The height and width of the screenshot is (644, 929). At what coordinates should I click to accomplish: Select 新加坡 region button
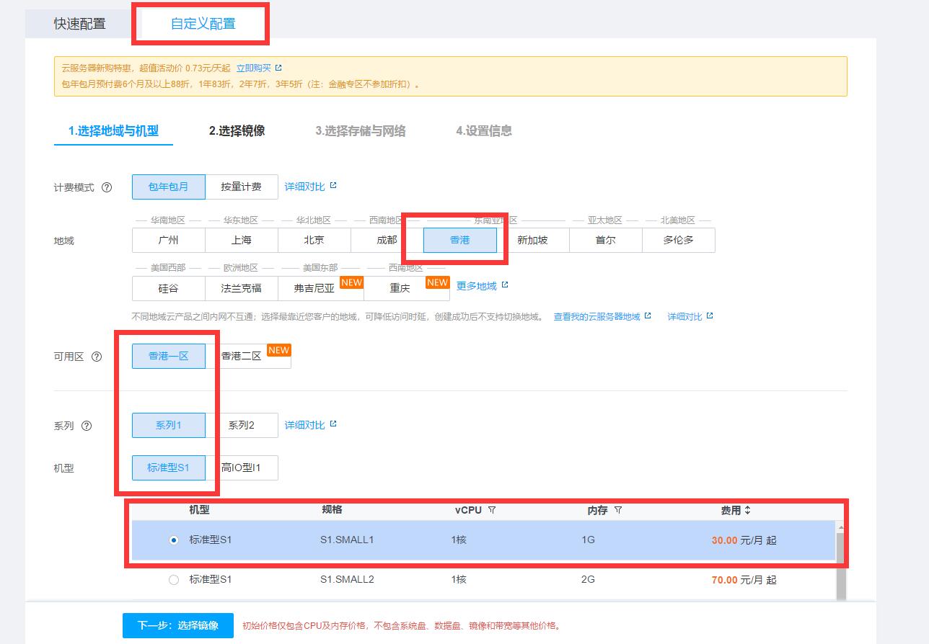pos(532,241)
